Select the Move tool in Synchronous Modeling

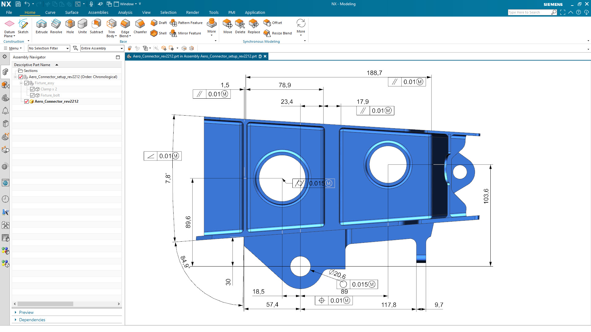click(x=227, y=26)
